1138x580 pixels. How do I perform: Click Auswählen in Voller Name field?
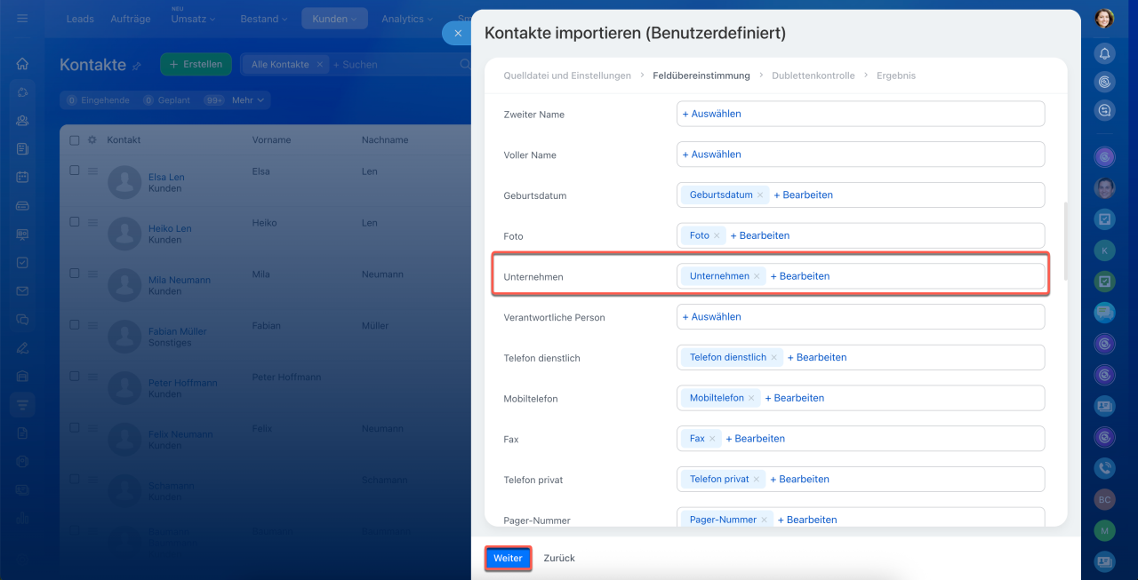pyautogui.click(x=711, y=155)
